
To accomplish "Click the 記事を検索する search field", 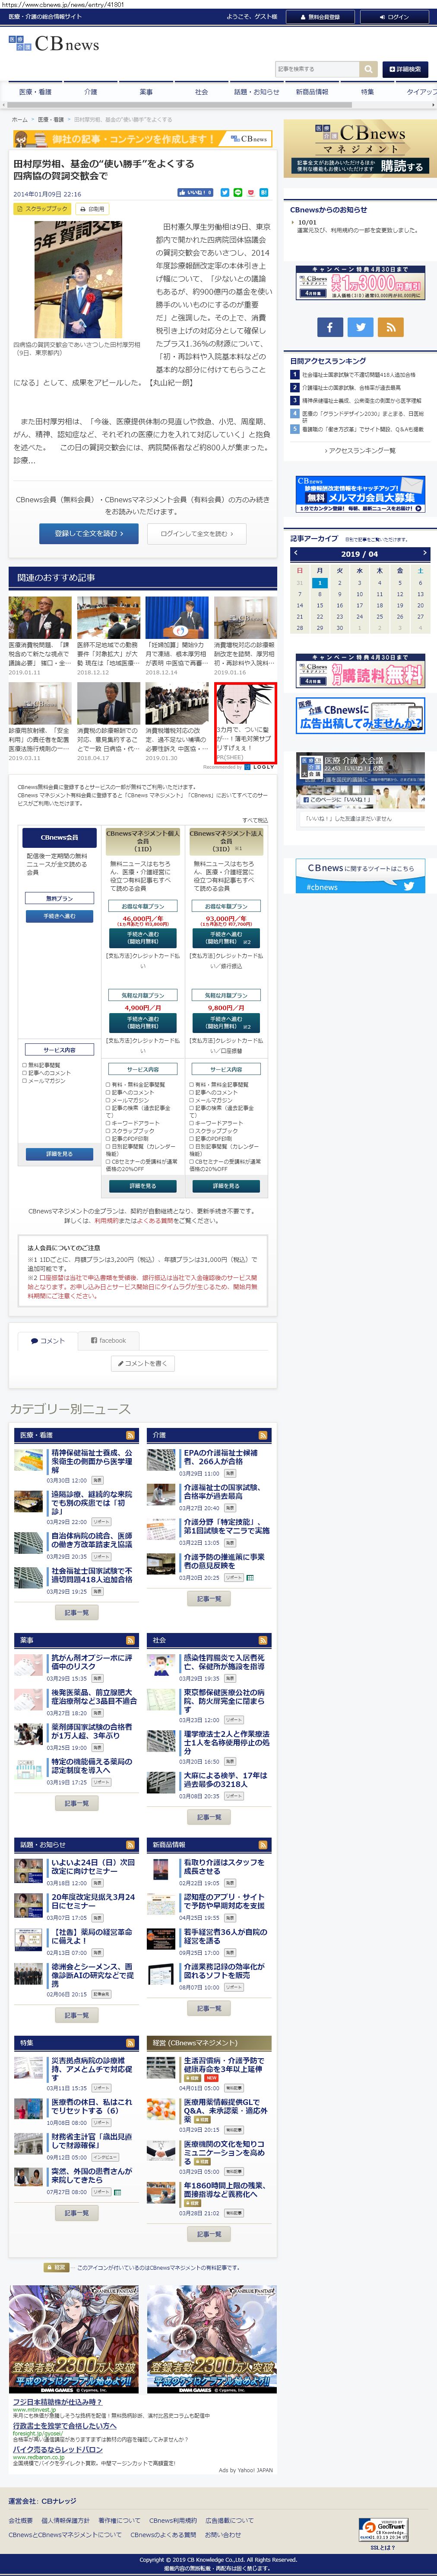I will [x=318, y=69].
